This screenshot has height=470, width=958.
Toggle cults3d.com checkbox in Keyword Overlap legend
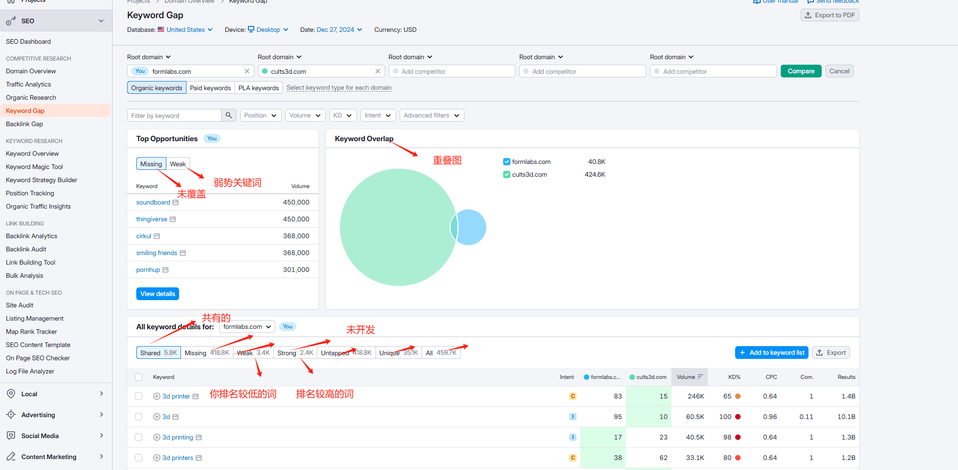pyautogui.click(x=506, y=174)
